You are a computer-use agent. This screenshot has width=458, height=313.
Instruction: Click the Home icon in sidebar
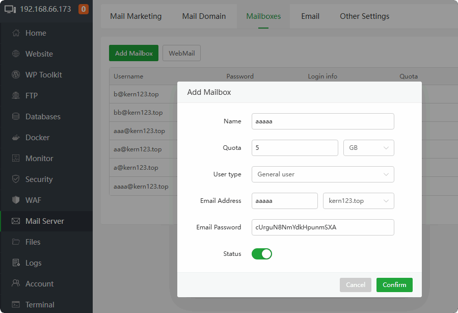(16, 33)
